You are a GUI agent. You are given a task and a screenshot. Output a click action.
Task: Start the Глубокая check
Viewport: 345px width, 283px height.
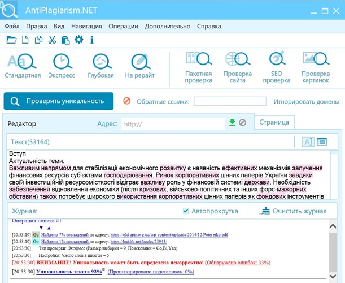101,66
